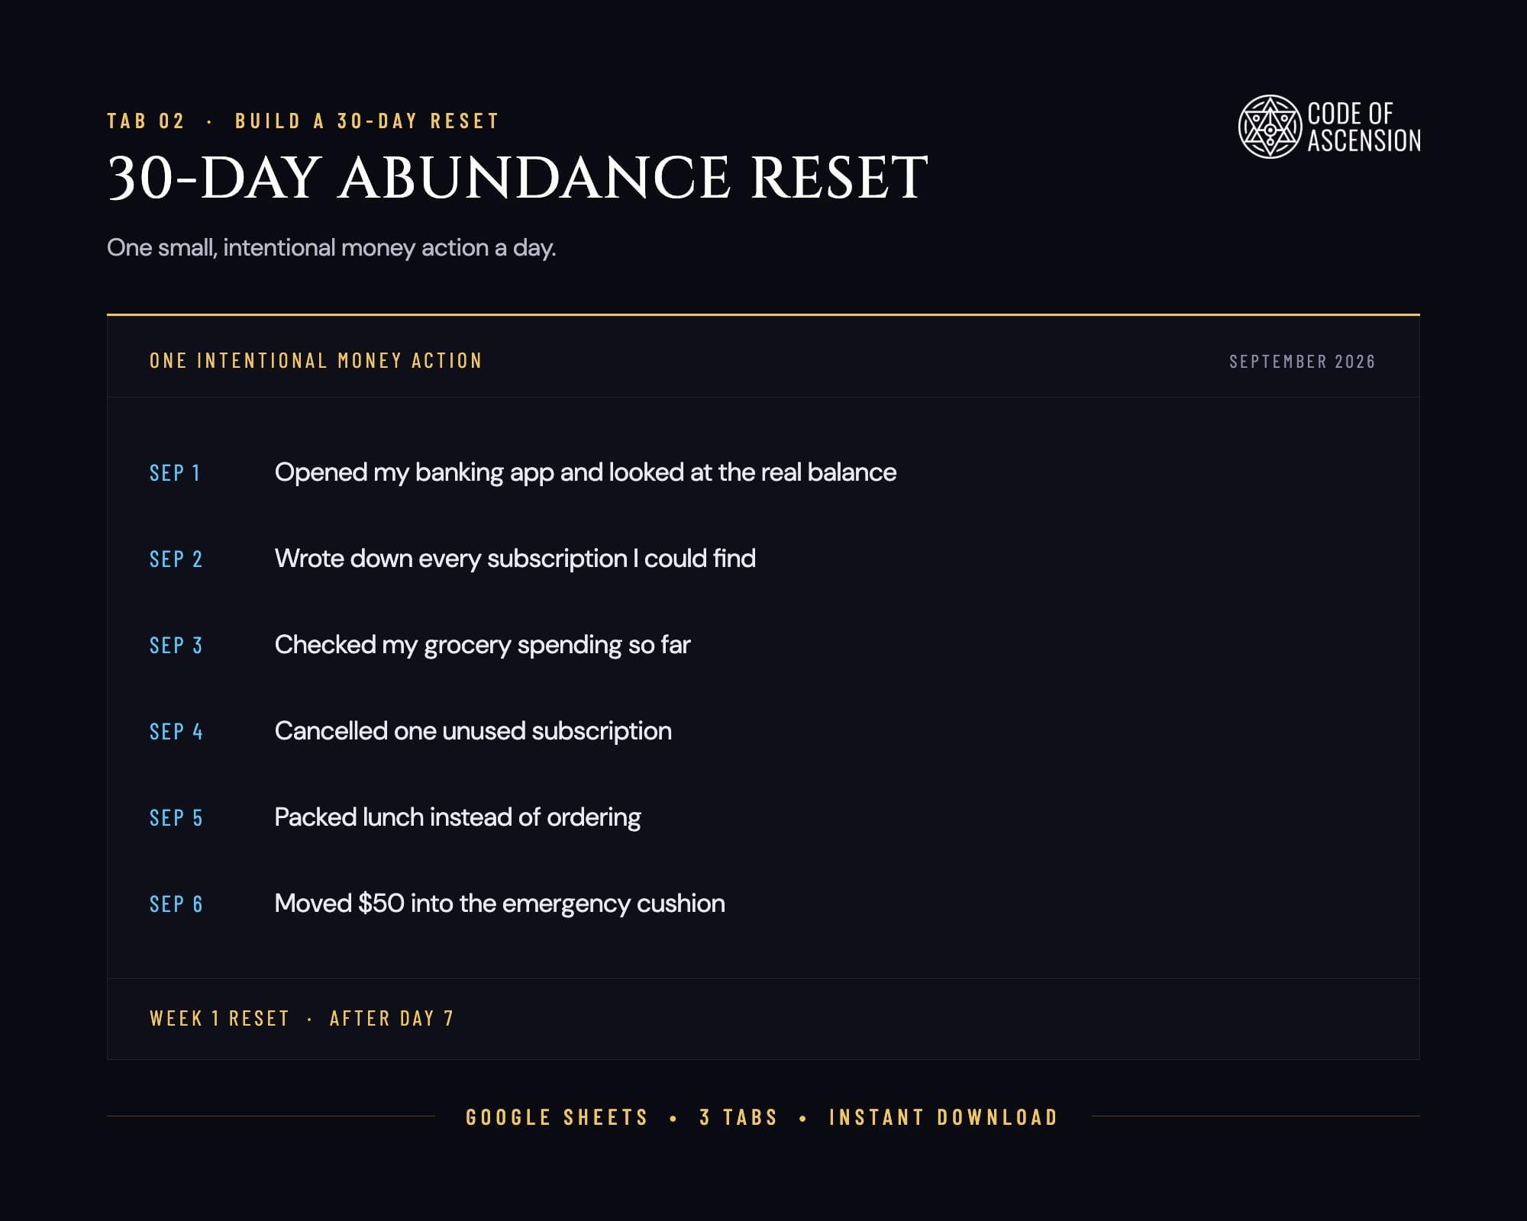Click the banking app balance entry
Image resolution: width=1527 pixels, height=1221 pixels.
point(585,473)
